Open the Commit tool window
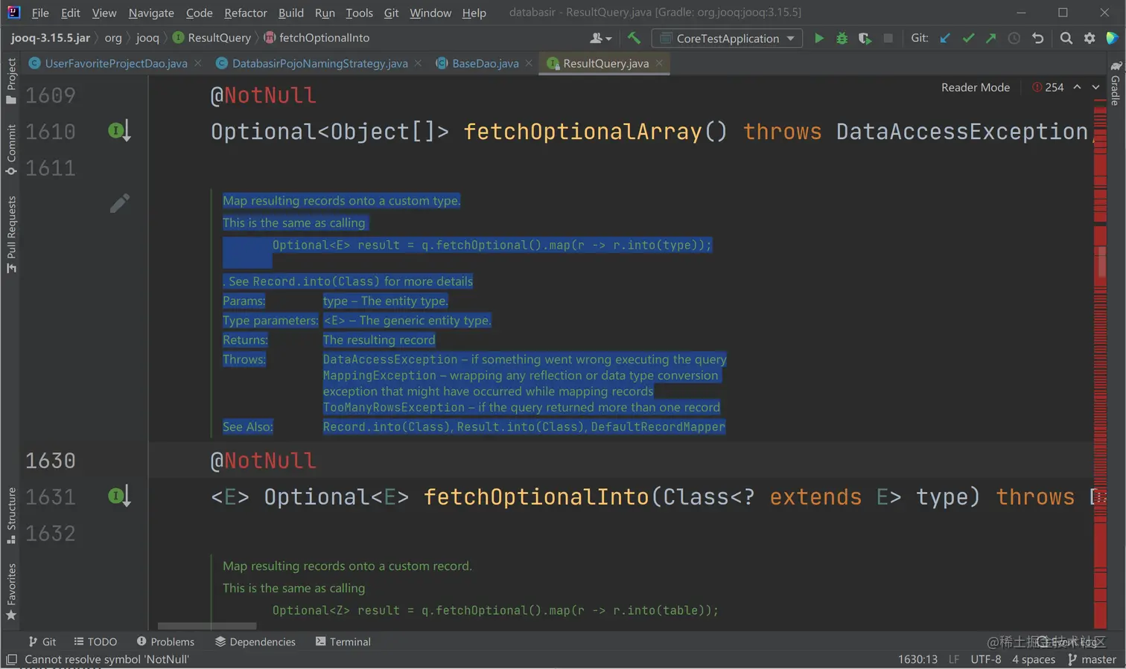The width and height of the screenshot is (1126, 669). pos(11,150)
